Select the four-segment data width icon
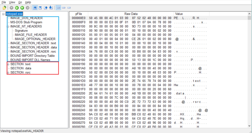This screenshot has height=133, width=252. tap(58, 7)
